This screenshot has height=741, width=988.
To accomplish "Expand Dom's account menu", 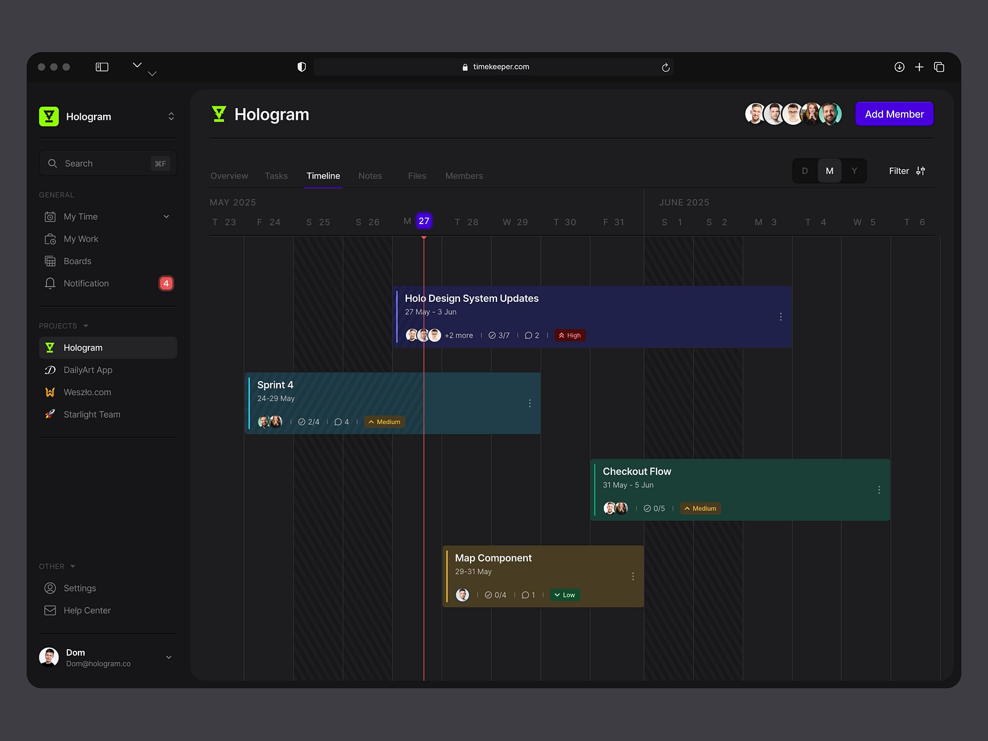I will point(169,657).
